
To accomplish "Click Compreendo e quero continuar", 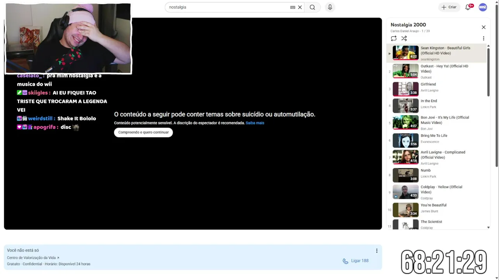I will click(143, 132).
